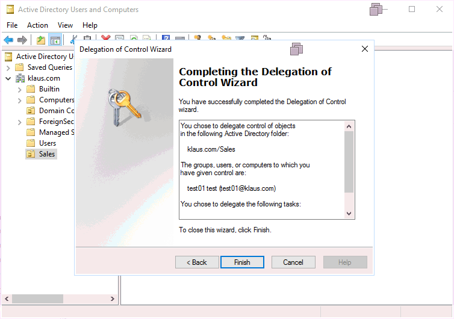Collapse the klaus.com domain node

[x=8, y=78]
